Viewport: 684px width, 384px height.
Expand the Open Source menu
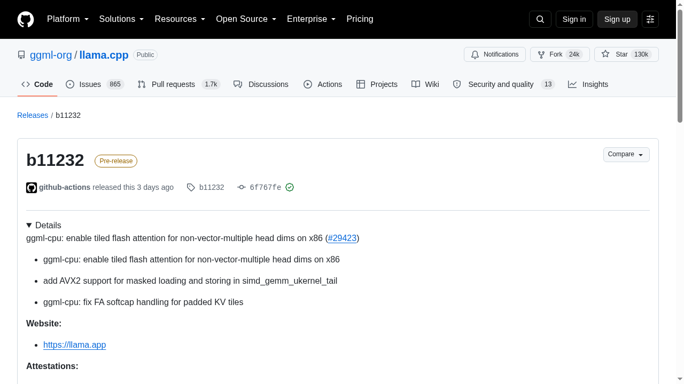coord(246,19)
